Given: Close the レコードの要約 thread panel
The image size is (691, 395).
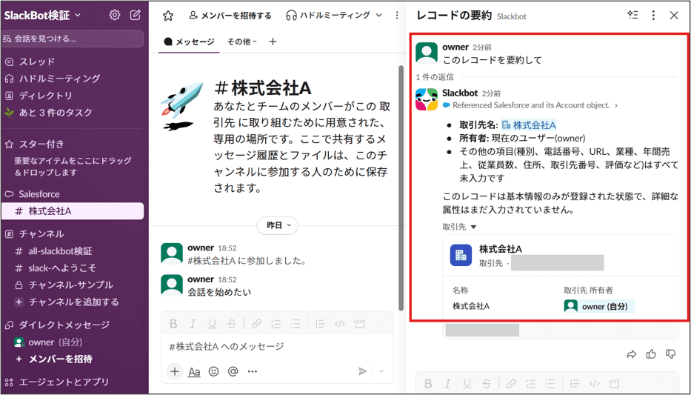Looking at the screenshot, I should click(674, 16).
